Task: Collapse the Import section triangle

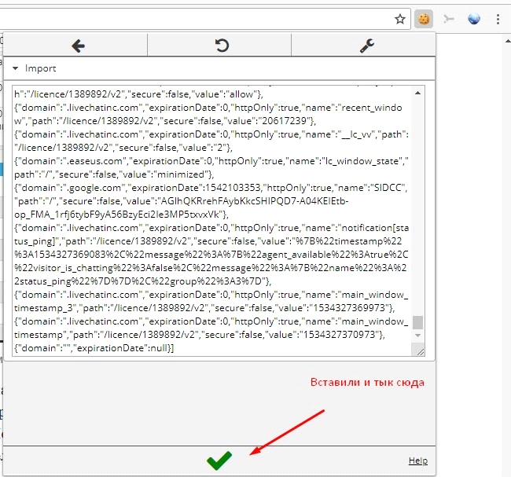Action: point(15,68)
